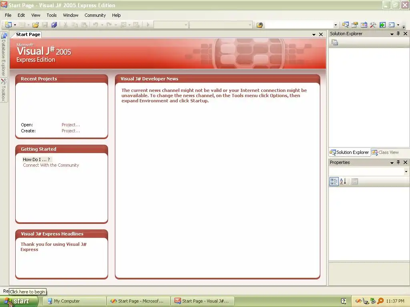Close the Solution Explorer panel
410x307 pixels.
(x=405, y=34)
